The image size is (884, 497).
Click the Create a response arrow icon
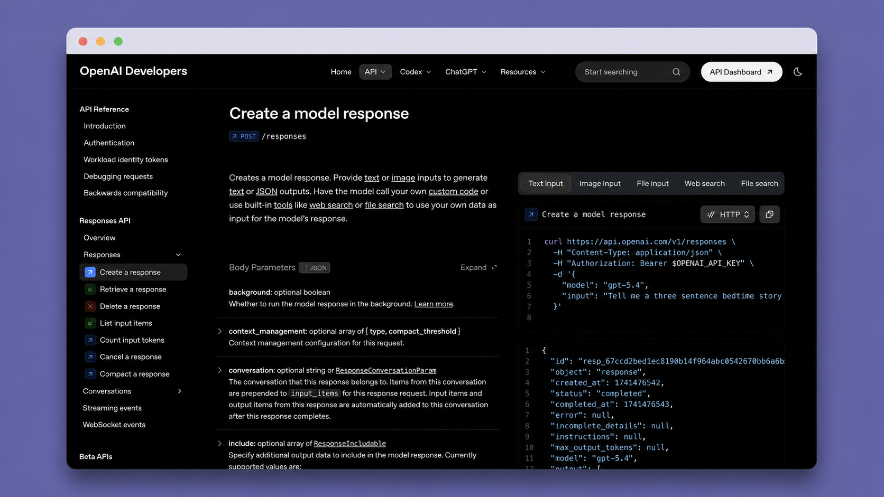[90, 272]
